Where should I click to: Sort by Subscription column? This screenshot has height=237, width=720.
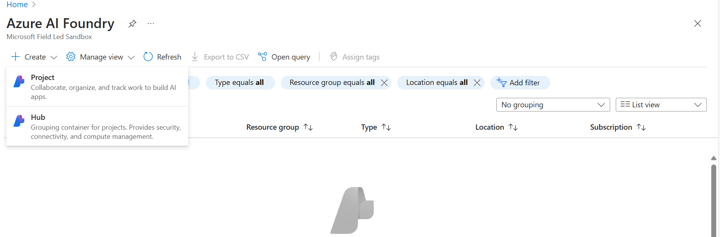click(x=641, y=127)
